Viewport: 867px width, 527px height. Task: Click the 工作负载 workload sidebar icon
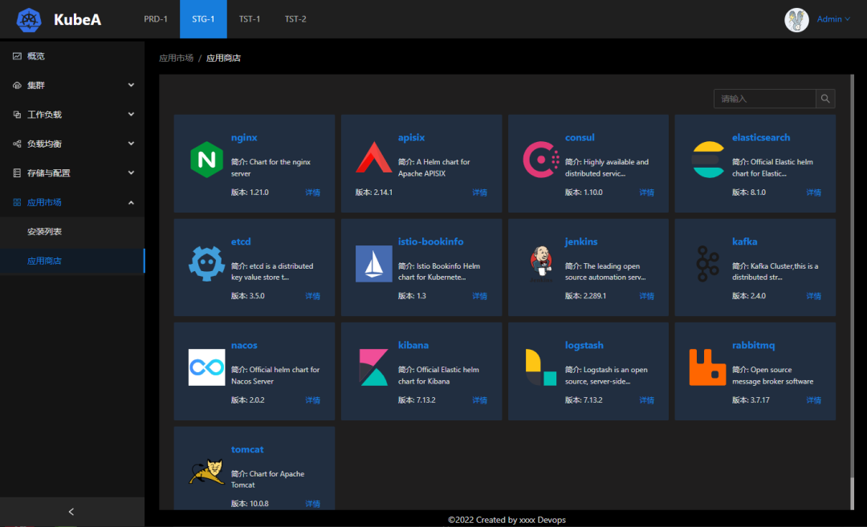coord(17,115)
